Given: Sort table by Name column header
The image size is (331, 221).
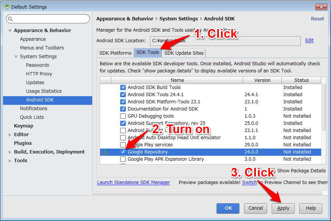Looking at the screenshot, I should [177, 80].
